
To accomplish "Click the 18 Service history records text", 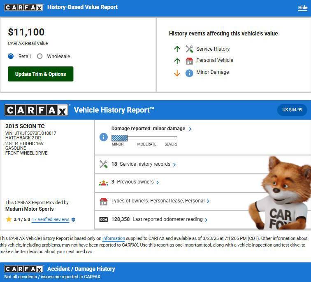I will point(141,164).
